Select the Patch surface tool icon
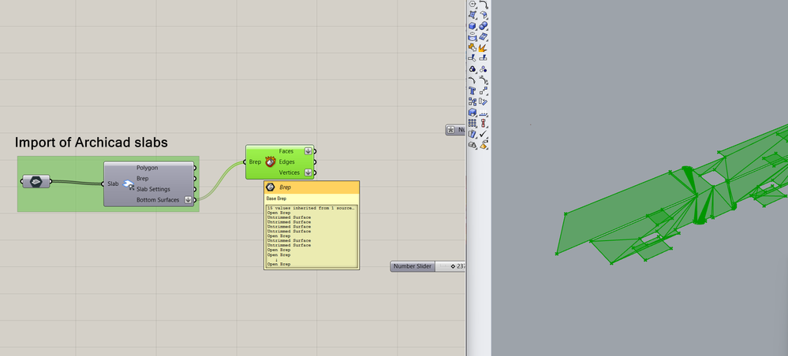The width and height of the screenshot is (788, 356). [x=484, y=37]
